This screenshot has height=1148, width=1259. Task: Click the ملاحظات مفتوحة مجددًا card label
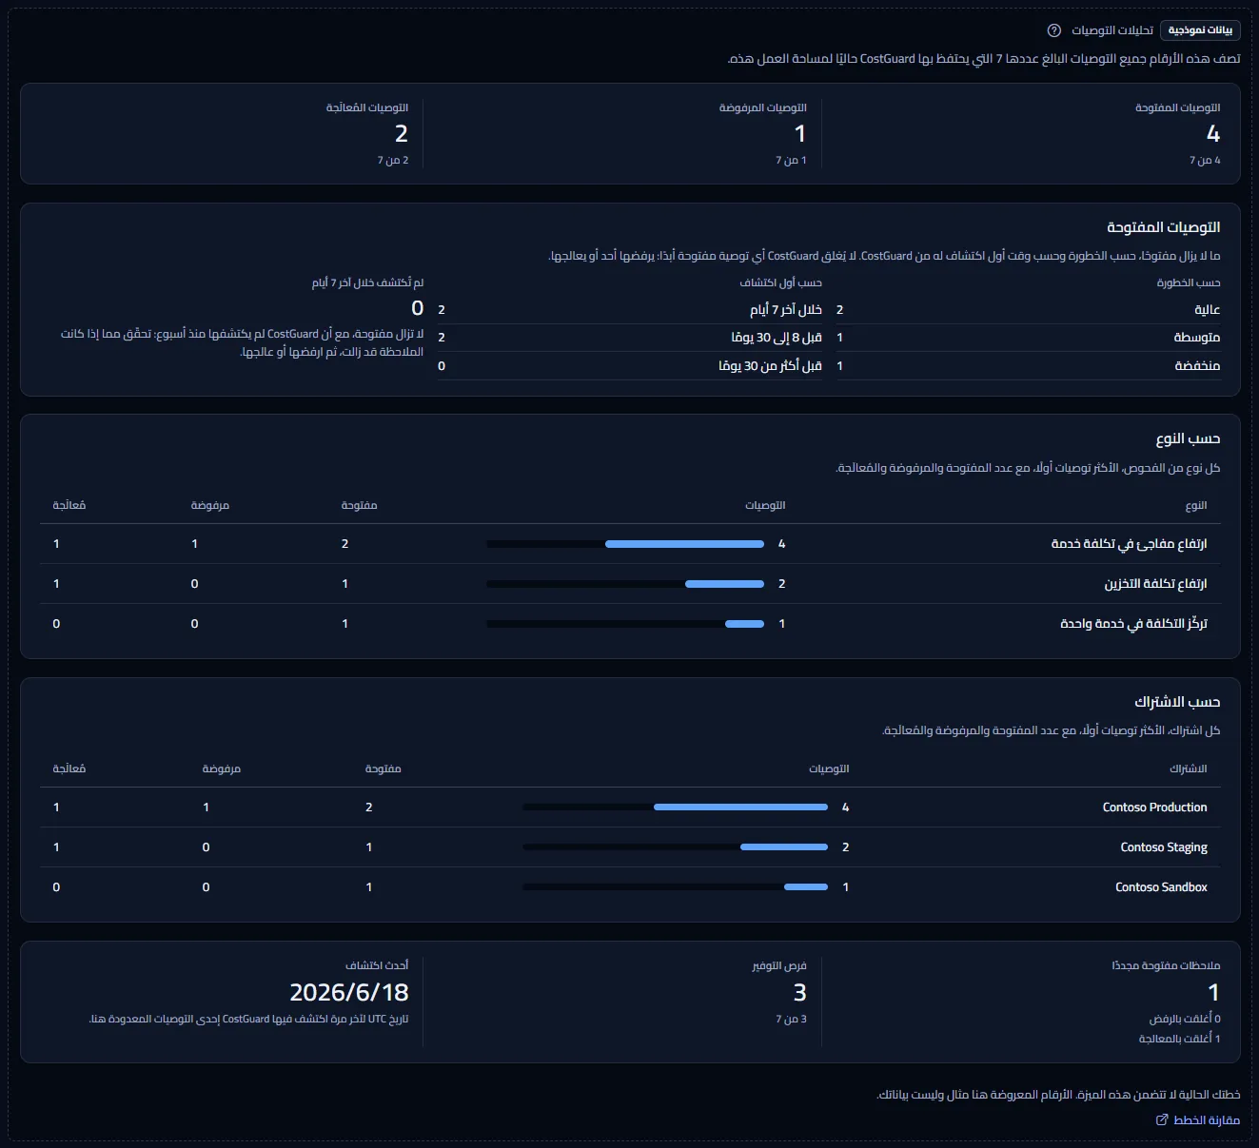click(1166, 965)
